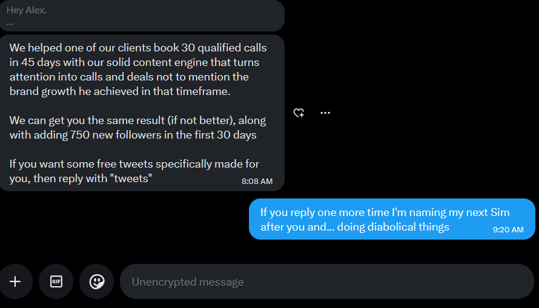Click the "brand growth he achieved" line
Image resolution: width=539 pixels, height=308 pixels.
tap(120, 91)
